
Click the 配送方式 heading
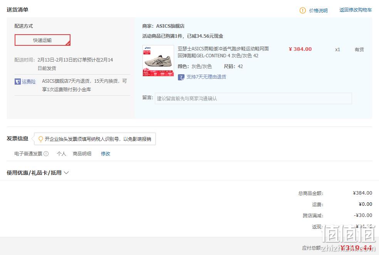(x=23, y=26)
